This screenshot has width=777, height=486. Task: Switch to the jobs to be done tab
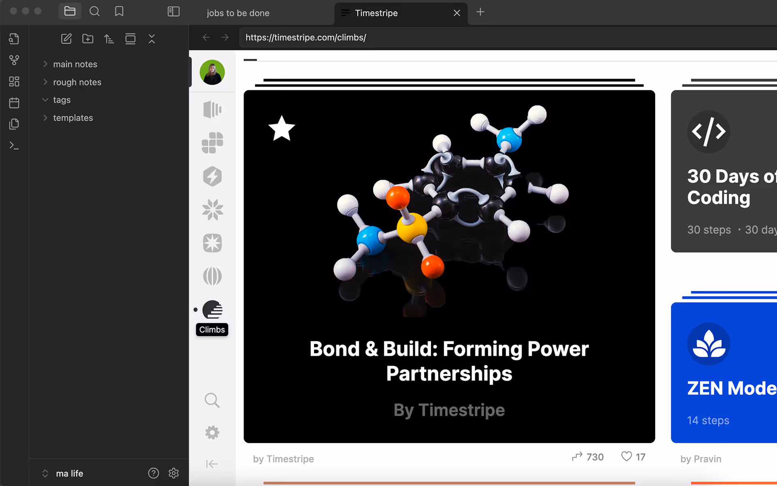238,13
